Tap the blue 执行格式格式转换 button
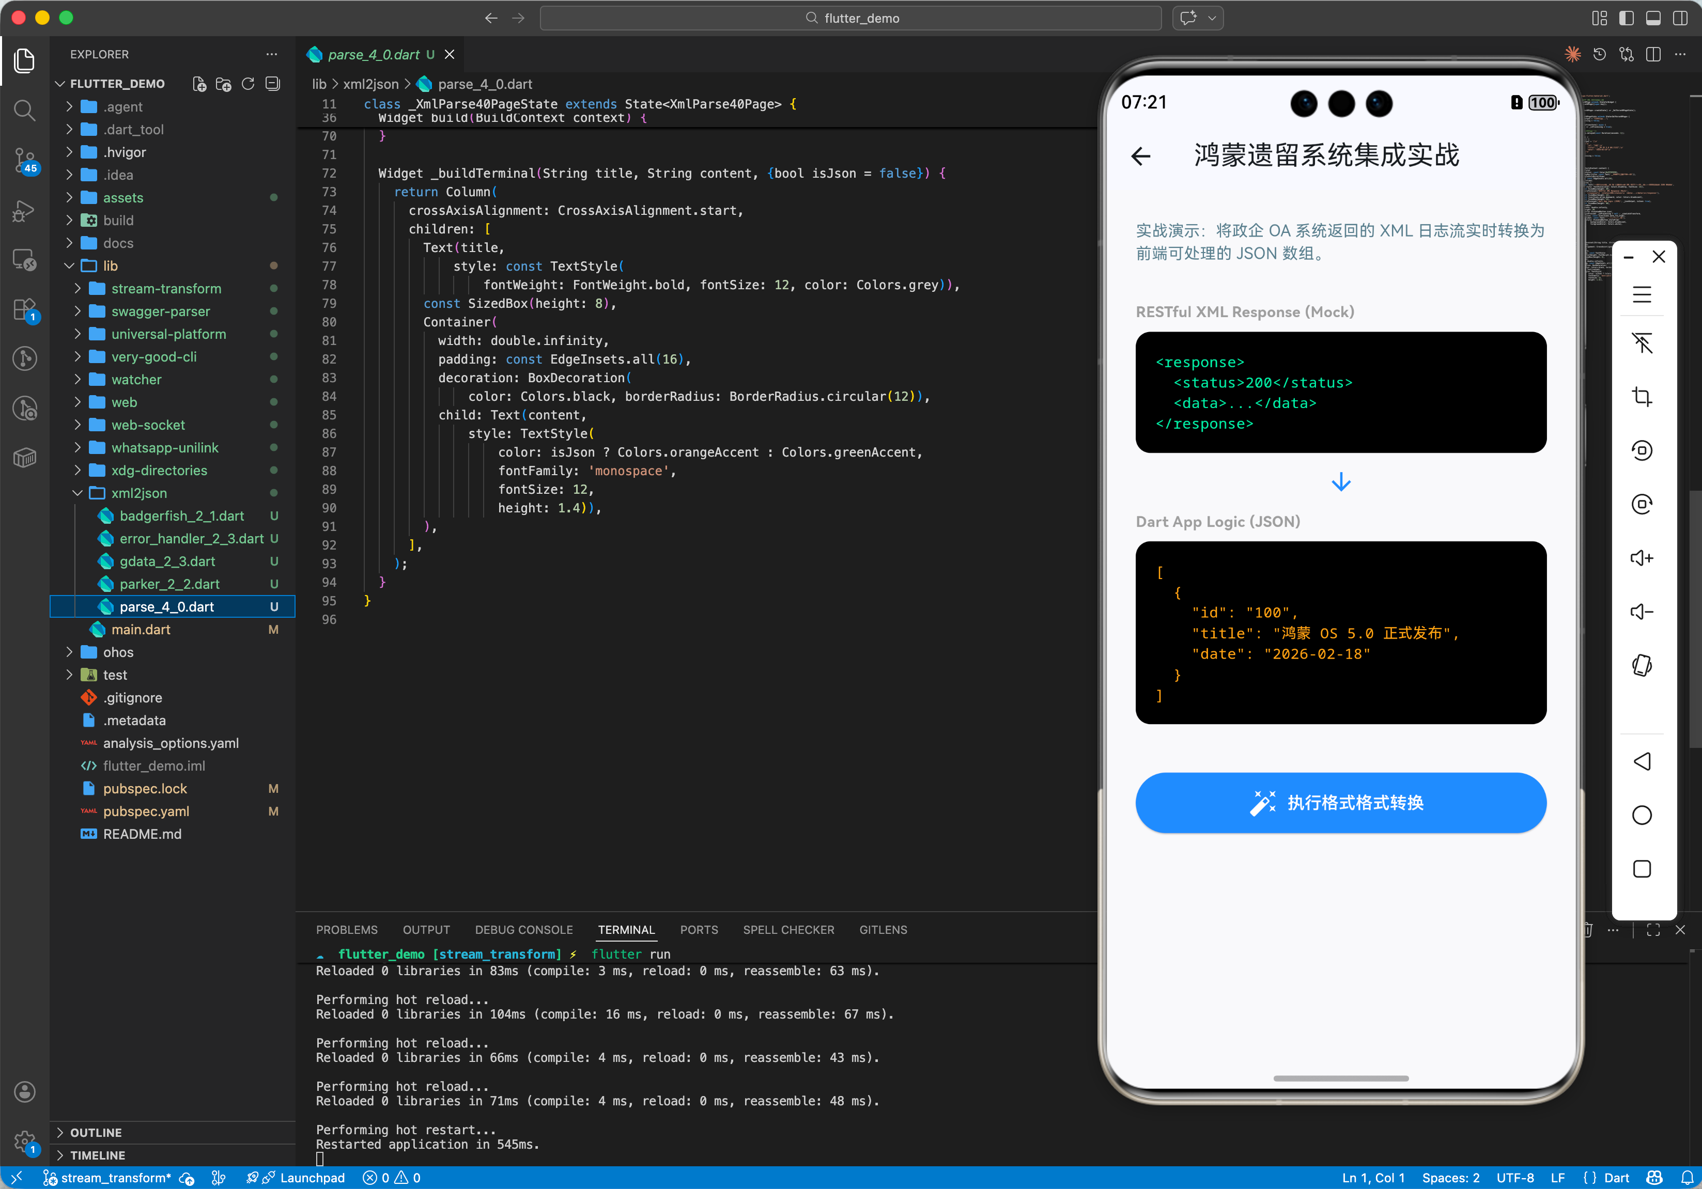The width and height of the screenshot is (1702, 1189). point(1340,802)
